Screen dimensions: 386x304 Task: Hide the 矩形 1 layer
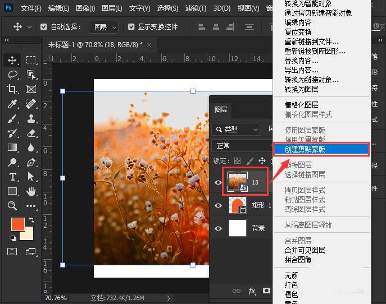(218, 205)
